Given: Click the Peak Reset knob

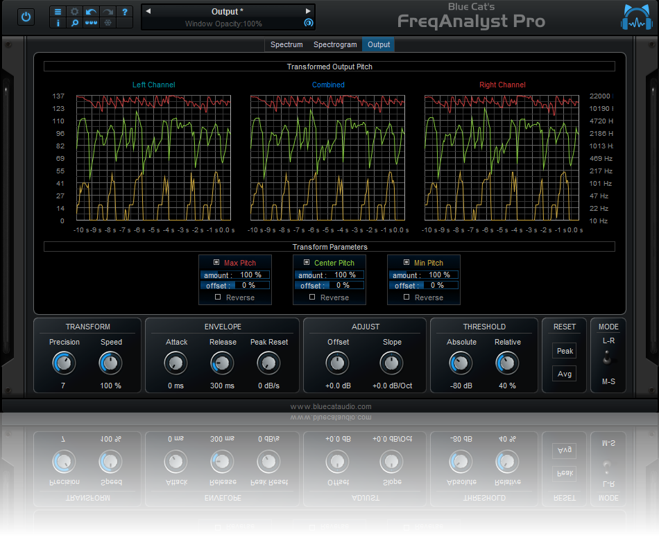Looking at the screenshot, I should click(268, 363).
